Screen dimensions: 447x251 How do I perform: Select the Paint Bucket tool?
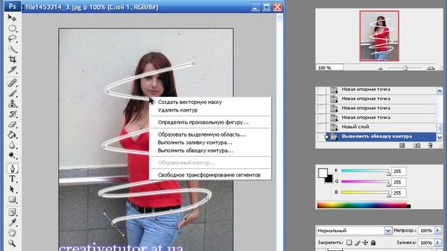pyautogui.click(x=12, y=135)
